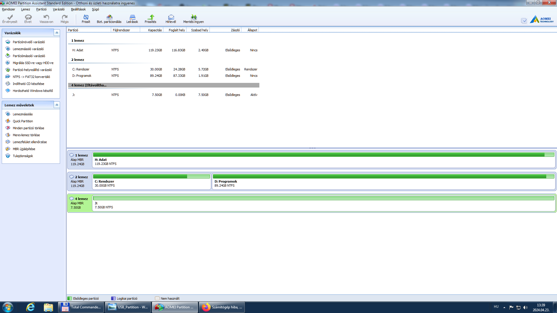Click the Frissítés upgrade toolbar icon
557x313 pixels.
point(151,19)
